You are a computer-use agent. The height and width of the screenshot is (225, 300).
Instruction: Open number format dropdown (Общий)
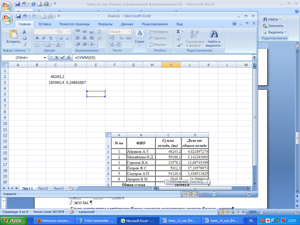point(129,32)
